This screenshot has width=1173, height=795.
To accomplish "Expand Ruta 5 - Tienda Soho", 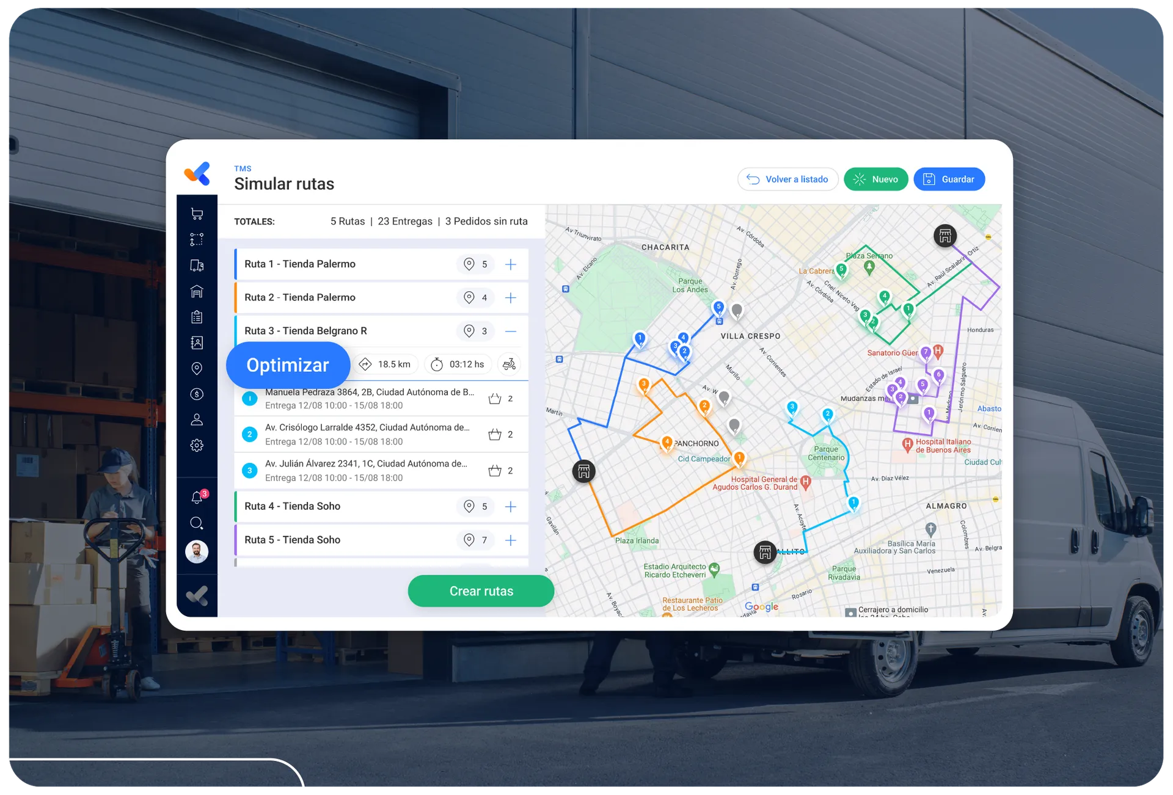I will (x=511, y=540).
